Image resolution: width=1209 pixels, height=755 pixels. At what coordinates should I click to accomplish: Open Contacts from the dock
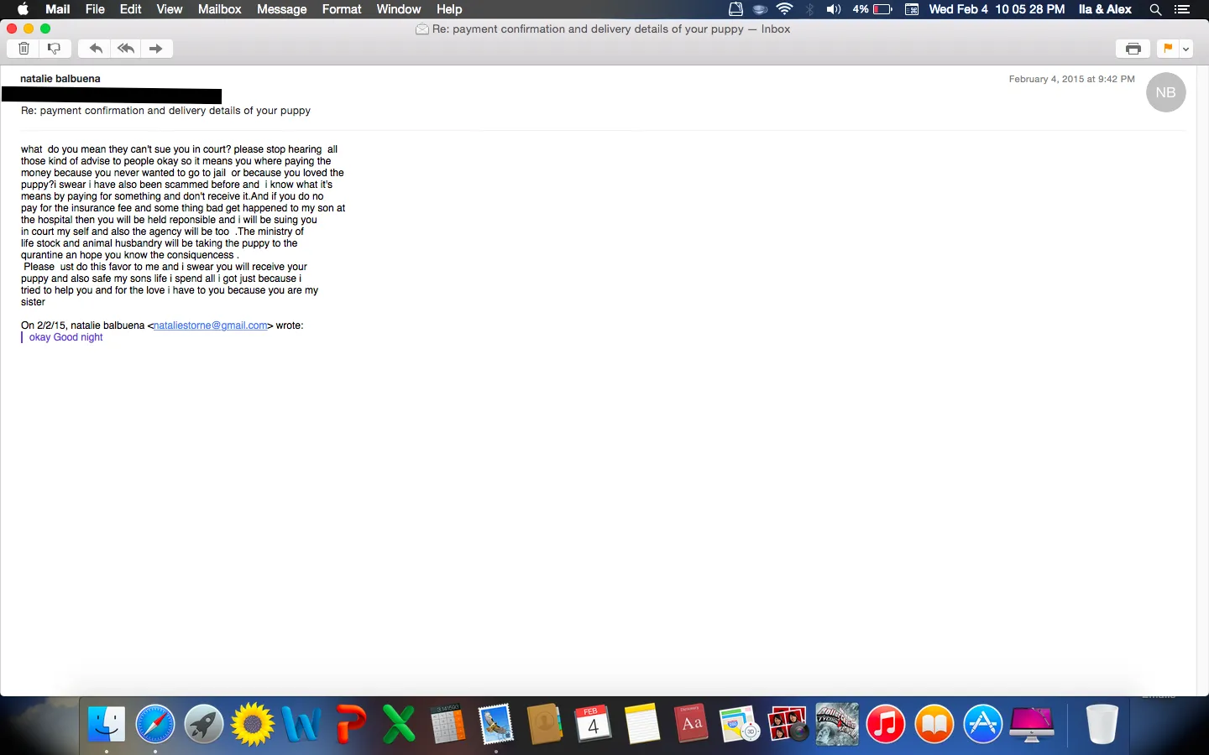(545, 724)
